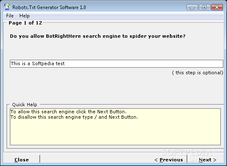Place cursor on the word "Softpedia" in the text field
The width and height of the screenshot is (227, 166).
[41, 63]
